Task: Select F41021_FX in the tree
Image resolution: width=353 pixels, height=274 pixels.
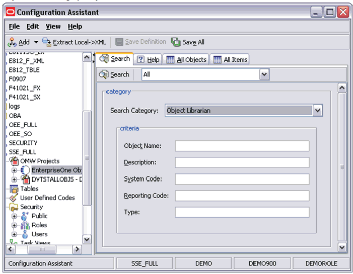Action: 25,88
